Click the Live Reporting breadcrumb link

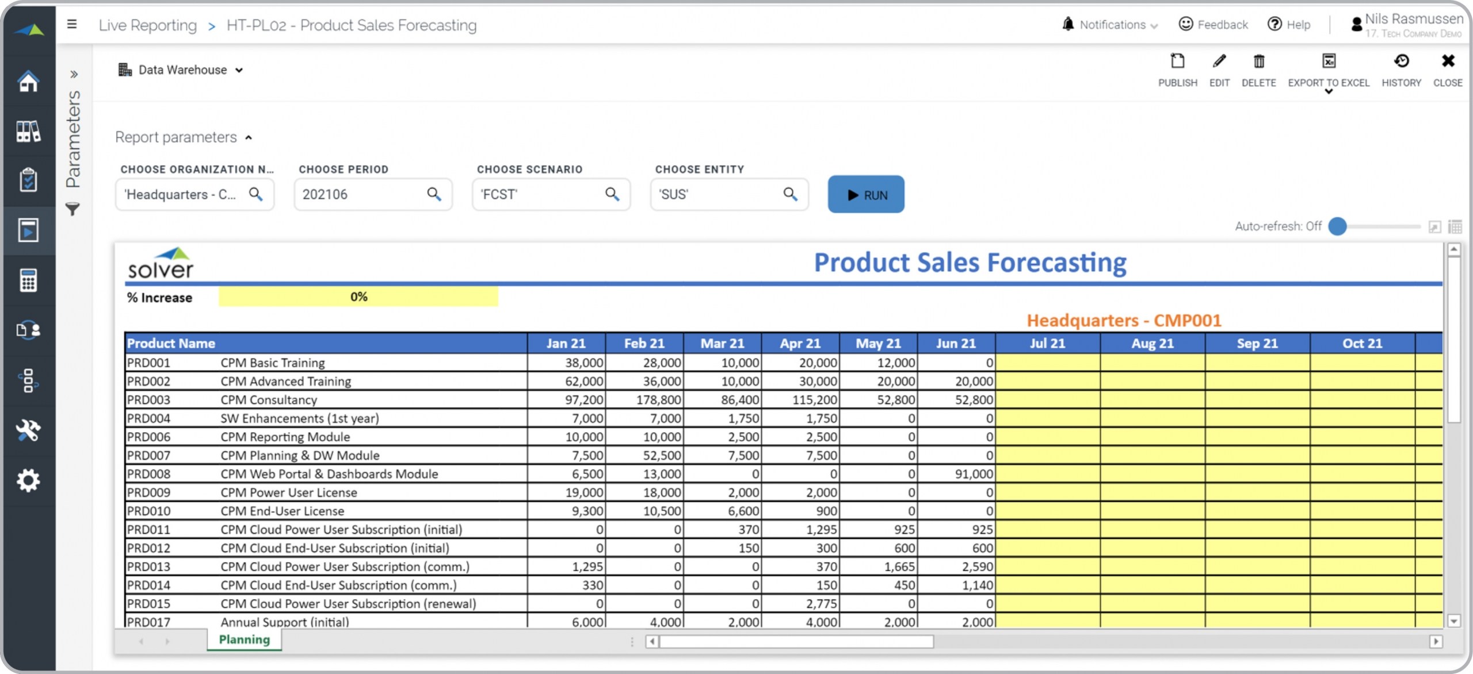(x=147, y=25)
